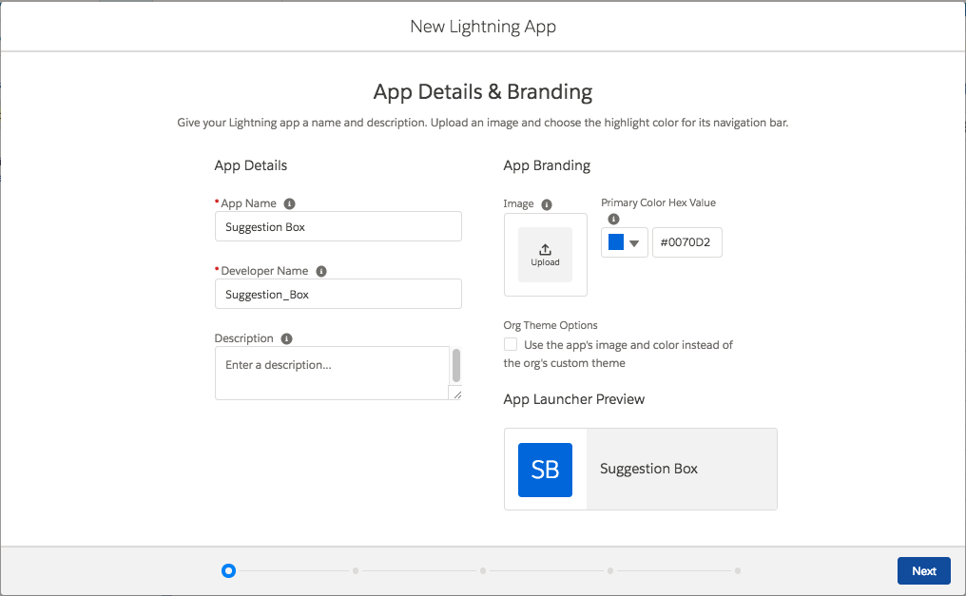Click the App Name input showing Suggestion Box
The height and width of the screenshot is (596, 966).
tap(338, 226)
